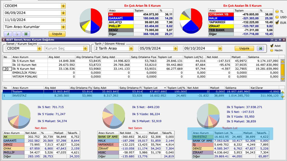Click the HSBC row in Net Satım table

point(136,152)
